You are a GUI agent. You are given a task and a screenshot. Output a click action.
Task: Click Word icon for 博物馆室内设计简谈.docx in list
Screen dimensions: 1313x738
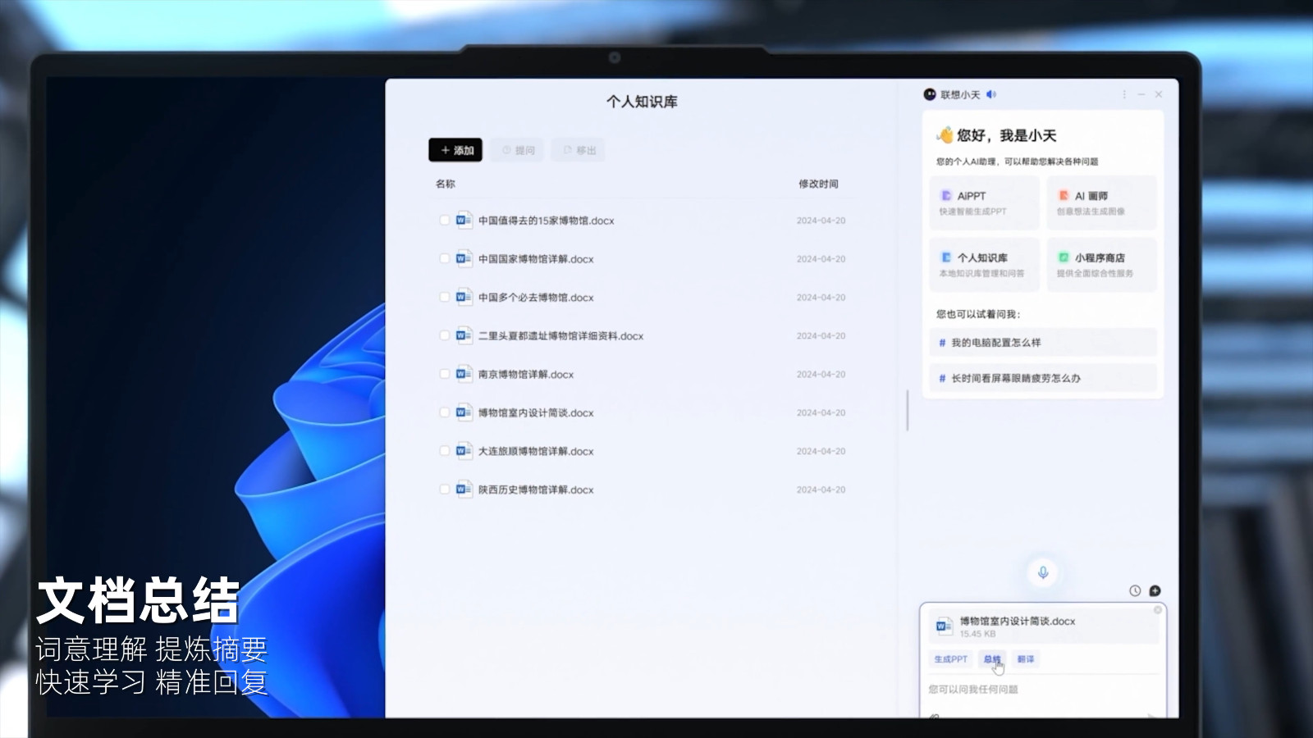point(464,412)
